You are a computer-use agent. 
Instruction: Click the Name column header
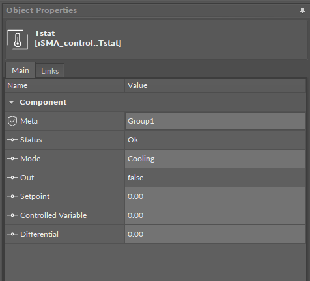64,85
